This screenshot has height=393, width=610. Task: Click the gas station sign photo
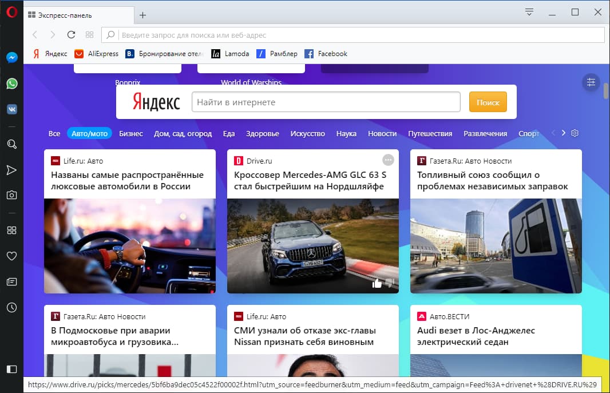[x=496, y=245]
